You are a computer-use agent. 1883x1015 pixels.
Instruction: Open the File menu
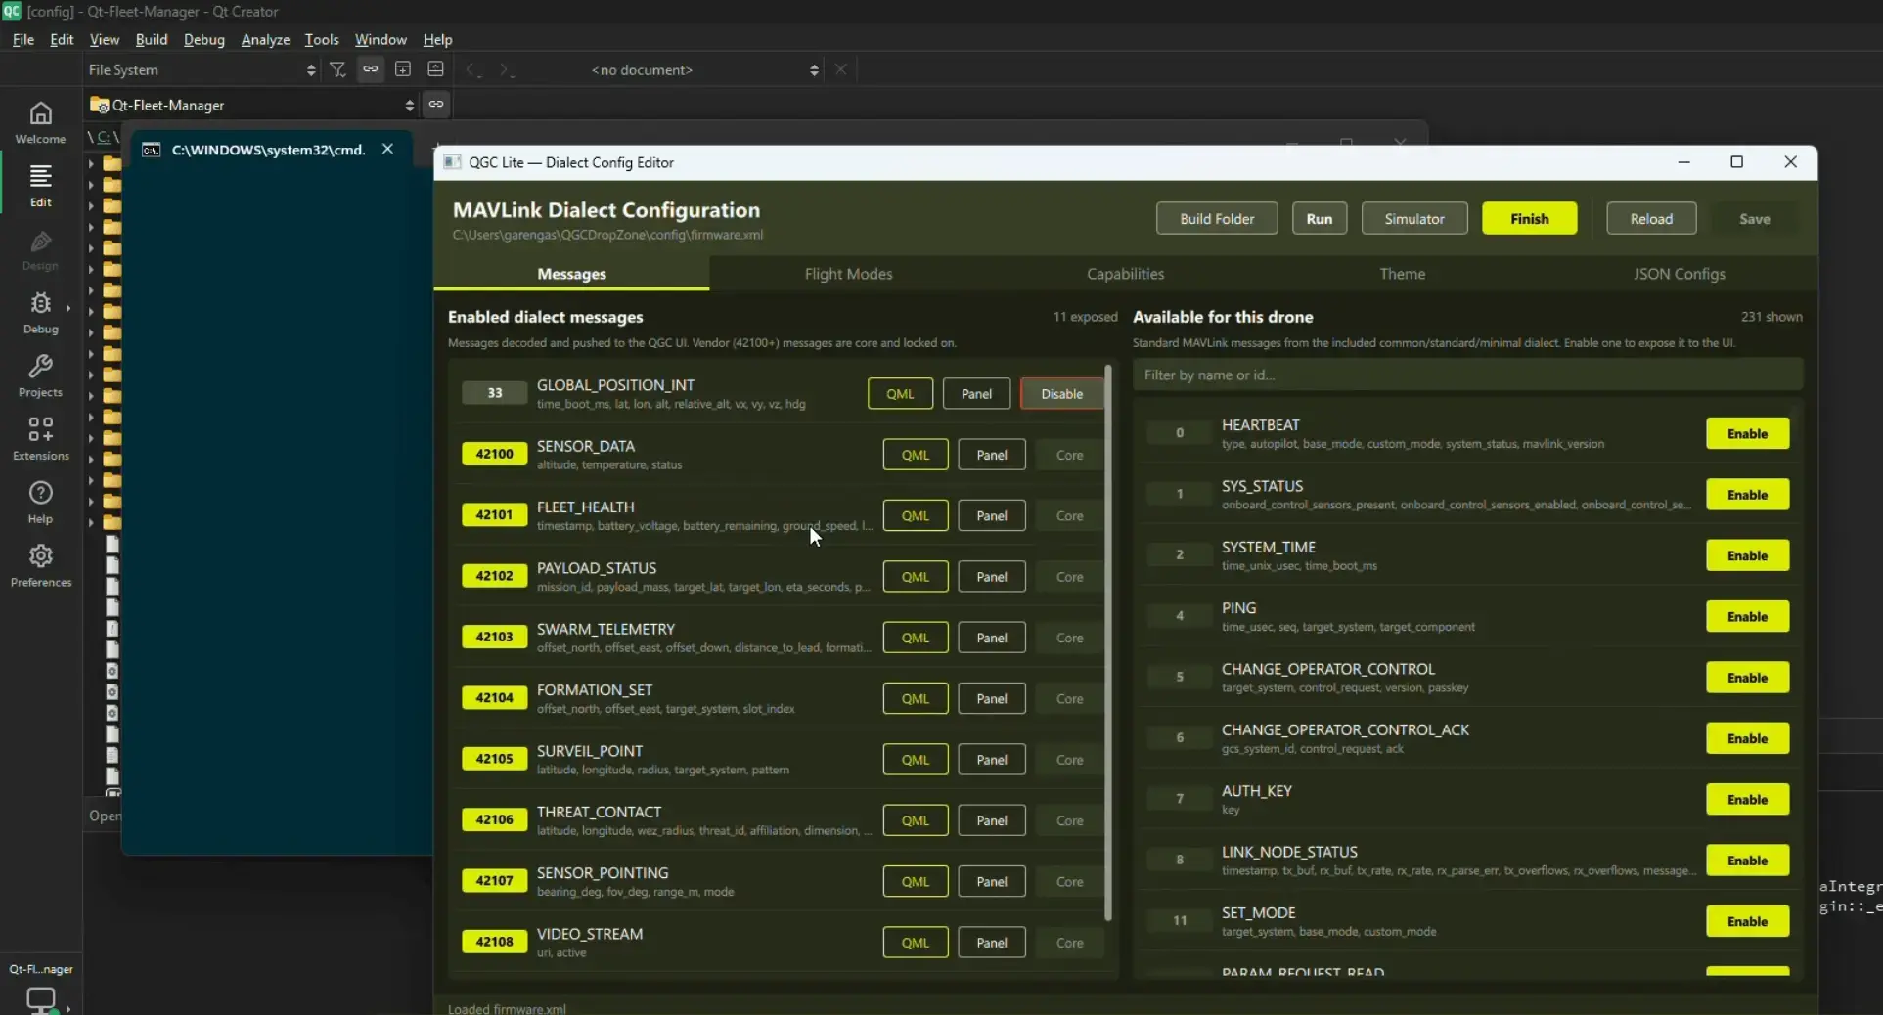click(22, 39)
